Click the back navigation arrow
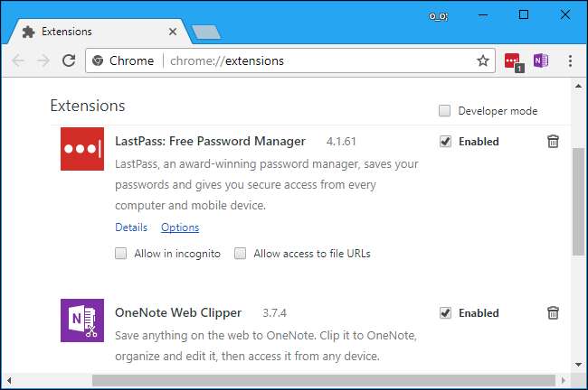The width and height of the screenshot is (588, 390). 19,61
